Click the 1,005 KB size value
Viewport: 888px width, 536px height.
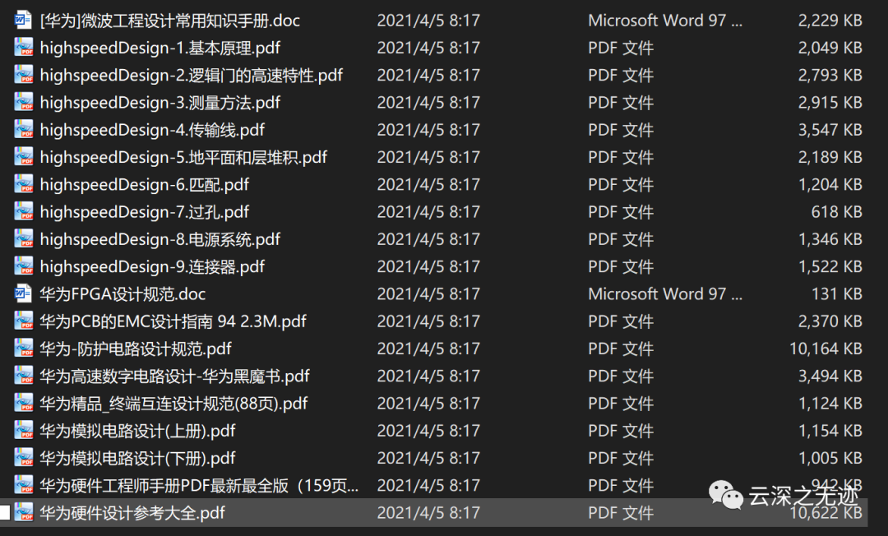click(x=830, y=458)
